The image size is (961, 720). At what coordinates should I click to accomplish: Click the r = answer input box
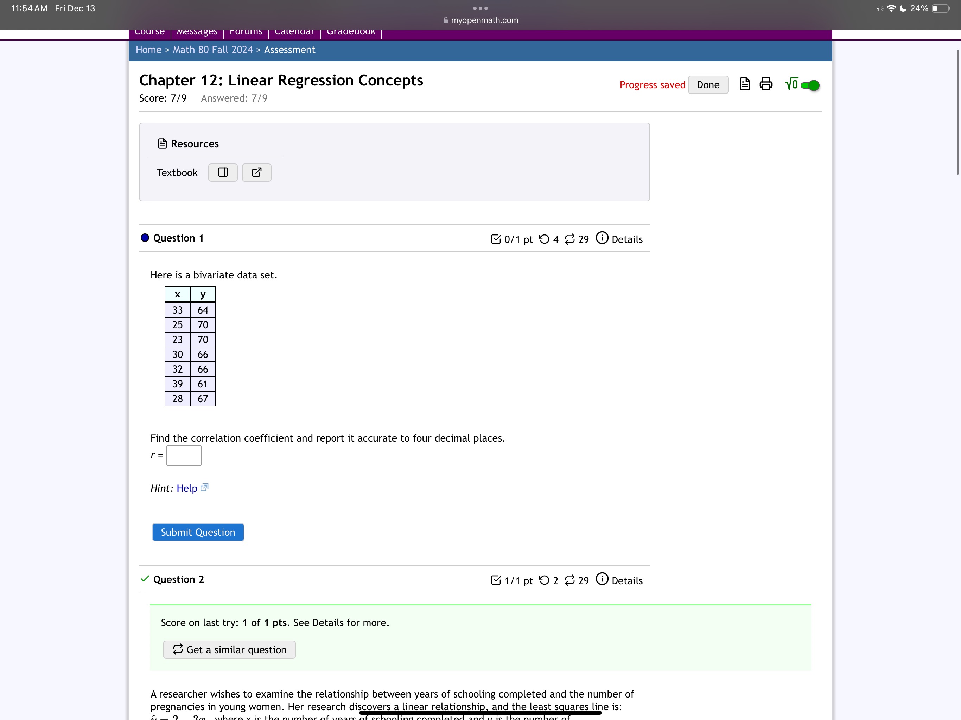tap(184, 456)
